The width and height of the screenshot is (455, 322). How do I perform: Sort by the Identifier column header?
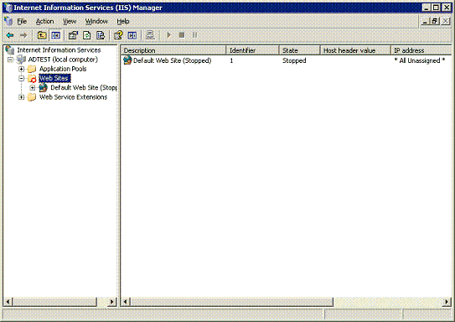click(252, 50)
